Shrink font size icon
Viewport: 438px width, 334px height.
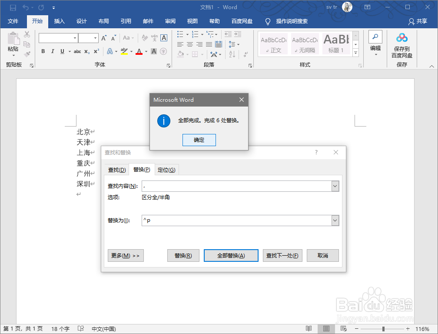[113, 38]
